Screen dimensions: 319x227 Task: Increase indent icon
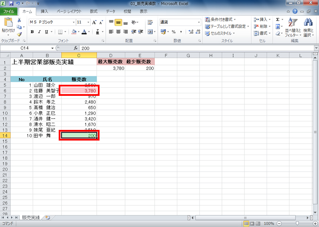coord(141,32)
